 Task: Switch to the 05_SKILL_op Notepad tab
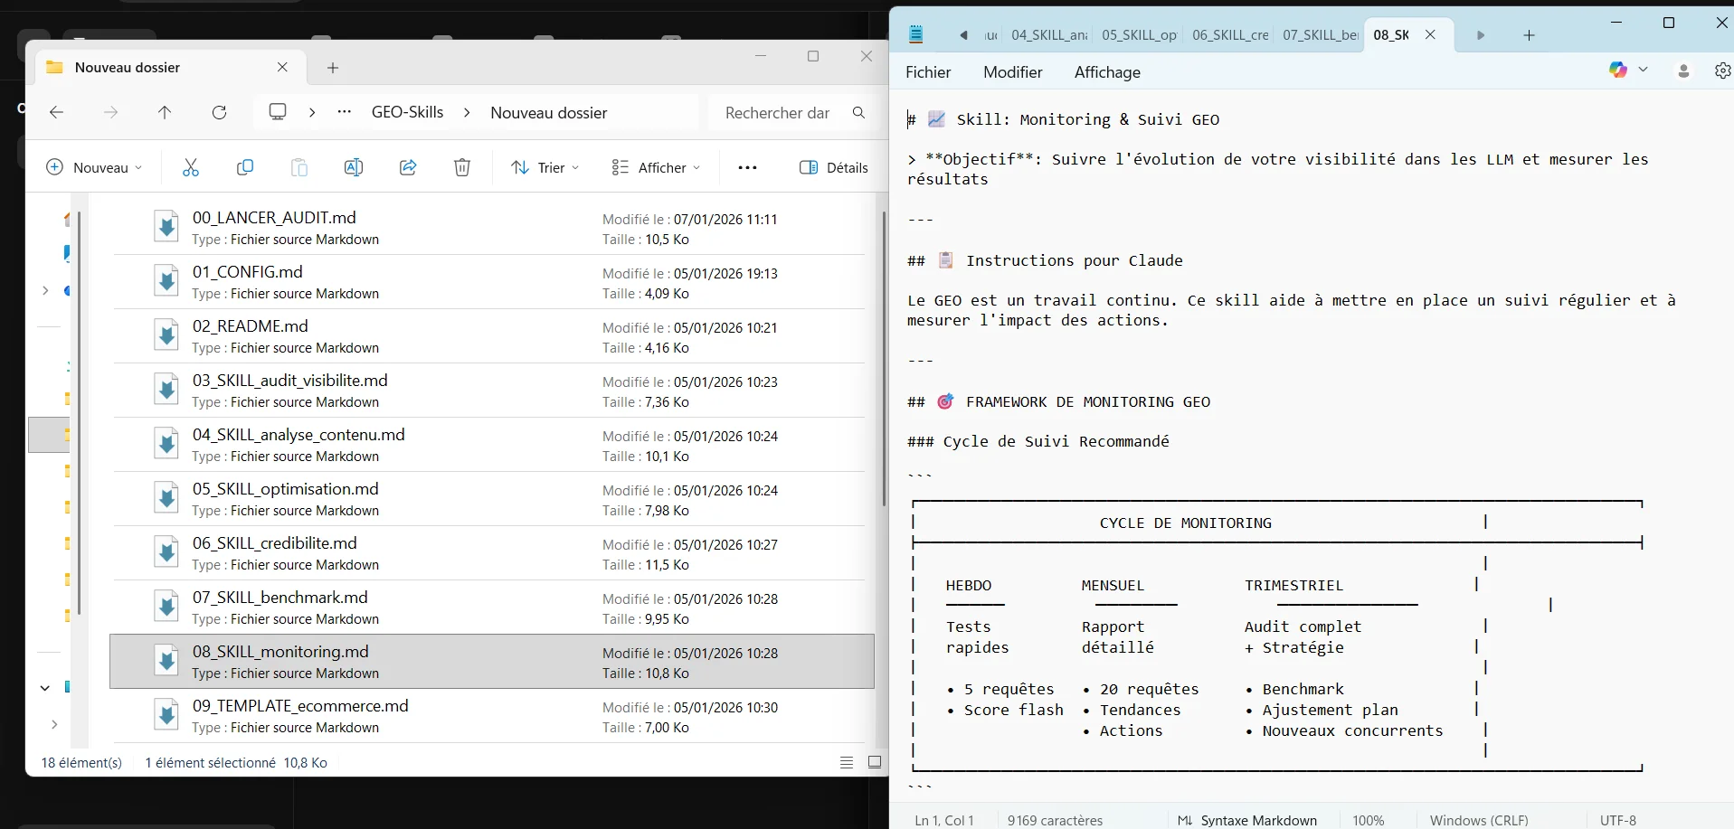pyautogui.click(x=1138, y=35)
